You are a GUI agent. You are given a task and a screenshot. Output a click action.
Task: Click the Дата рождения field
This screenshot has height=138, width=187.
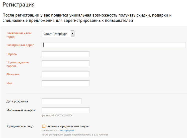click(x=62, y=101)
